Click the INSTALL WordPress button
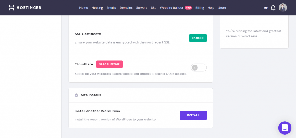 pos(193,115)
